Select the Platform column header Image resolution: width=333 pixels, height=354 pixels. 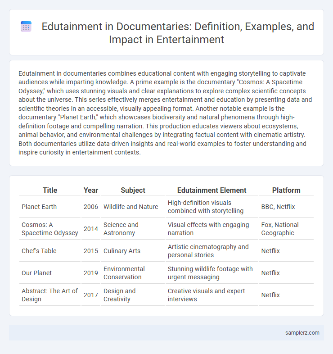pyautogui.click(x=286, y=190)
